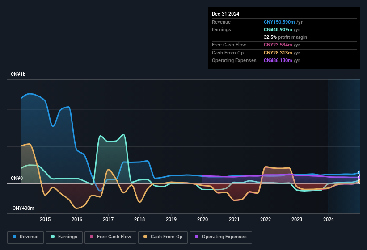Toggle the Revenue legend button
Screen dimensions: 367x250
click(25, 237)
